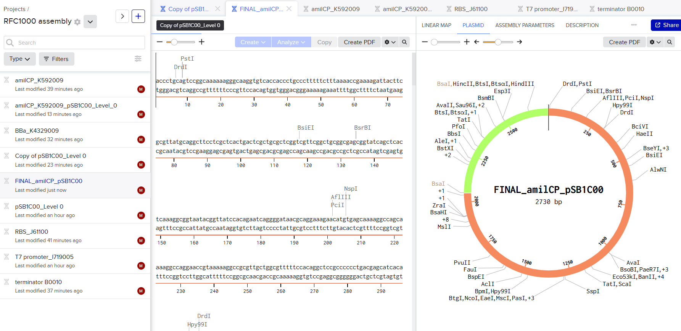This screenshot has height=331, width=681.
Task: Adjust the sequence view zoom slider
Action: point(181,42)
